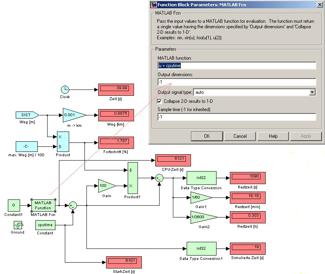Open Help for MATLAB Fcn parameters
The height and width of the screenshot is (274, 325).
[x=273, y=136]
